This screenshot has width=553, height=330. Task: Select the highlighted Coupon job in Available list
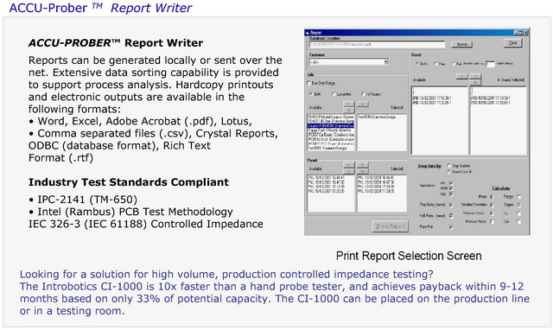(331, 125)
